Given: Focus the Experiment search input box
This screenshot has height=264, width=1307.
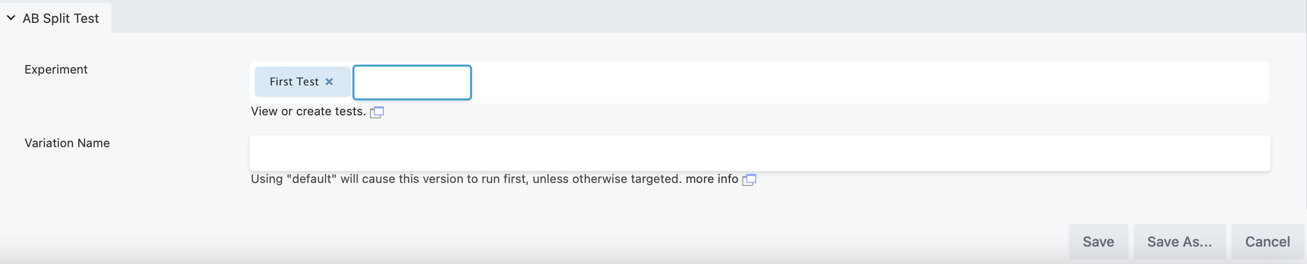Looking at the screenshot, I should tap(412, 83).
